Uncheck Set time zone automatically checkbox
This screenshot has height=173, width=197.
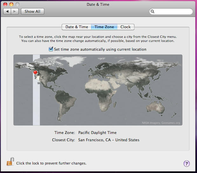click(x=51, y=49)
